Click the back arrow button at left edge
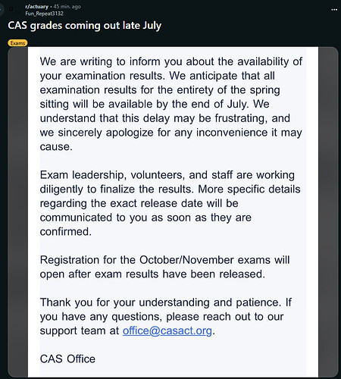The image size is (341, 379). [1, 10]
